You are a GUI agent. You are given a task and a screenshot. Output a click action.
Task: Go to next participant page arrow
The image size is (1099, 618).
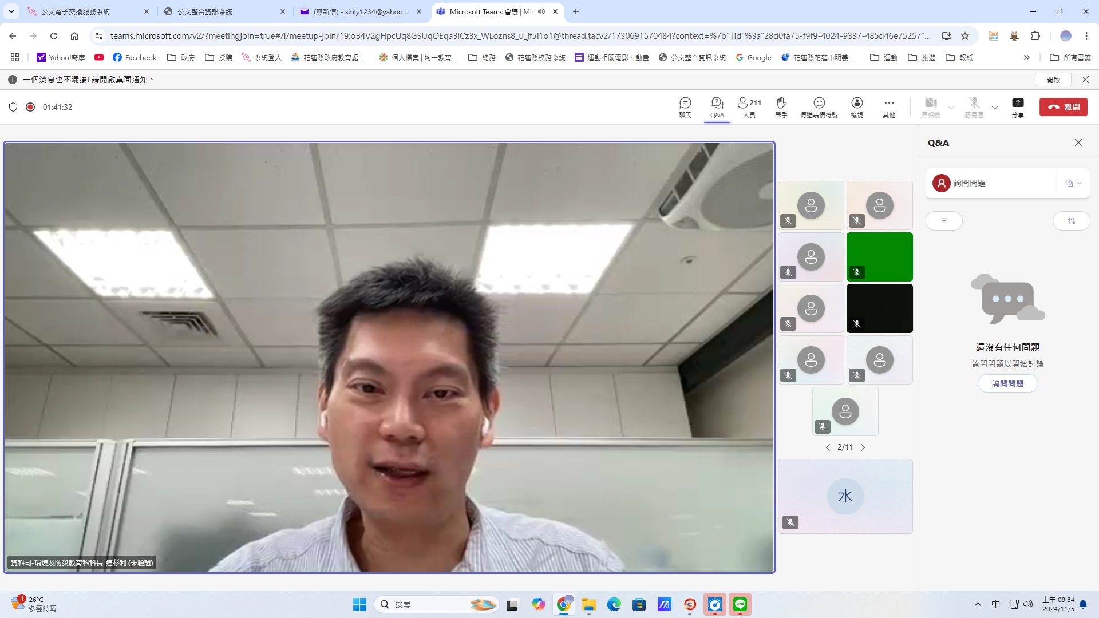(x=863, y=447)
